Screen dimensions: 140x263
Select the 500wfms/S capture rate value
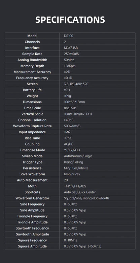click(72, 126)
